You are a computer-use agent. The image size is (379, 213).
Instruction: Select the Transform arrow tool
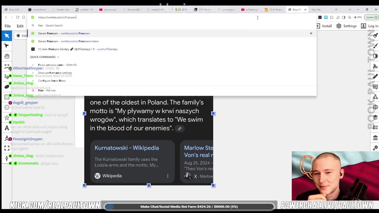[7, 36]
